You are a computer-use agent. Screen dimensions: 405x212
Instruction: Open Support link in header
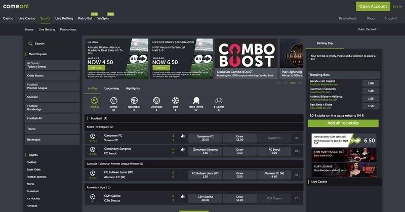390,18
